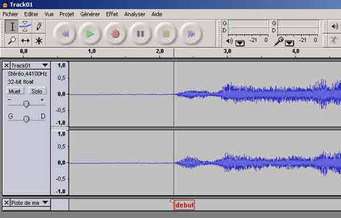Image resolution: width=341 pixels, height=218 pixels.
Task: Select the Multi-tool asterisk icon
Action: pyautogui.click(x=39, y=40)
